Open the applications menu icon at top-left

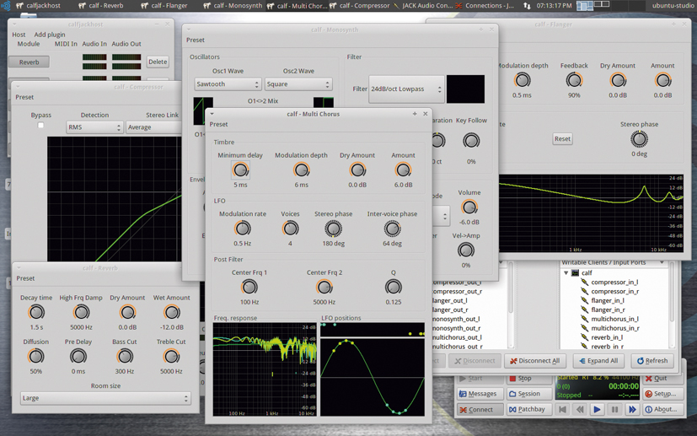click(6, 6)
